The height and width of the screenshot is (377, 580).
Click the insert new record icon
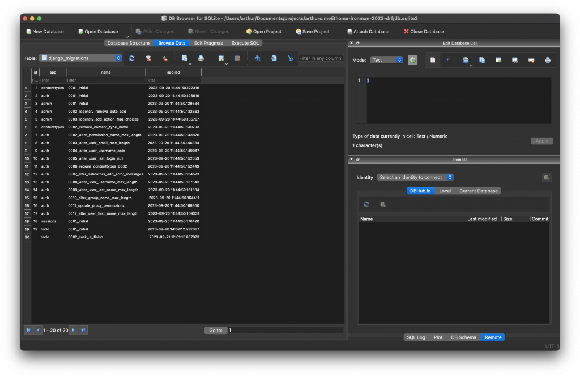tap(221, 58)
